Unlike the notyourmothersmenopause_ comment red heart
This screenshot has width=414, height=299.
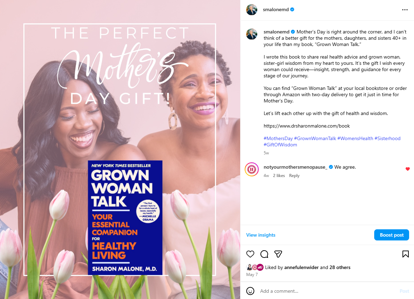(407, 169)
